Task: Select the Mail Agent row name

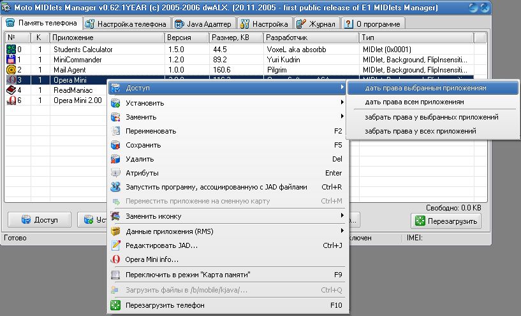Action: coord(70,70)
